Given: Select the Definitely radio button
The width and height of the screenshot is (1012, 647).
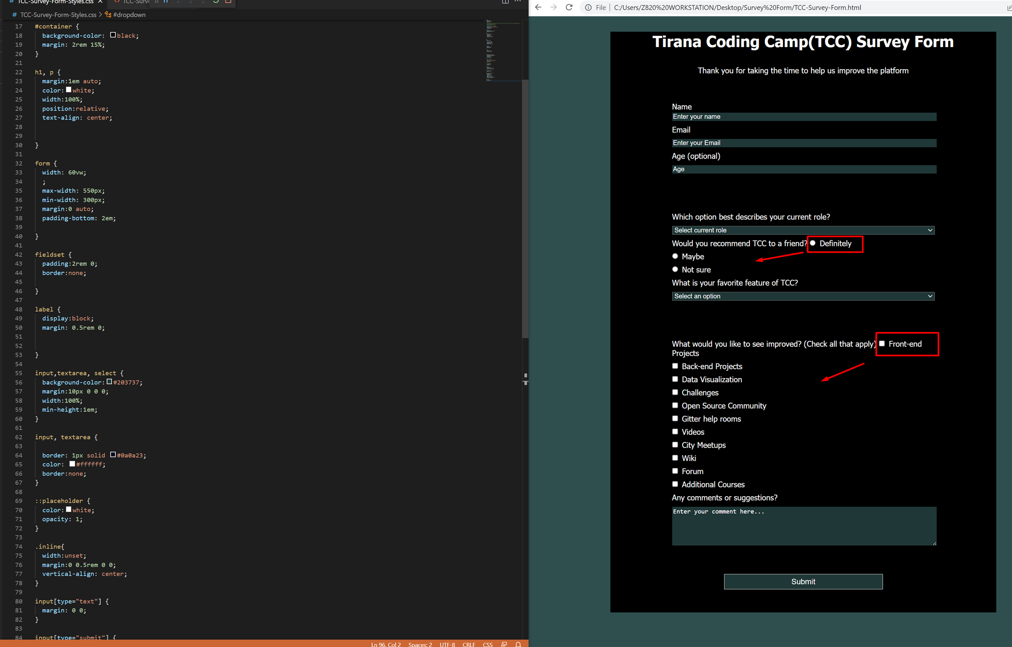Looking at the screenshot, I should (x=813, y=243).
